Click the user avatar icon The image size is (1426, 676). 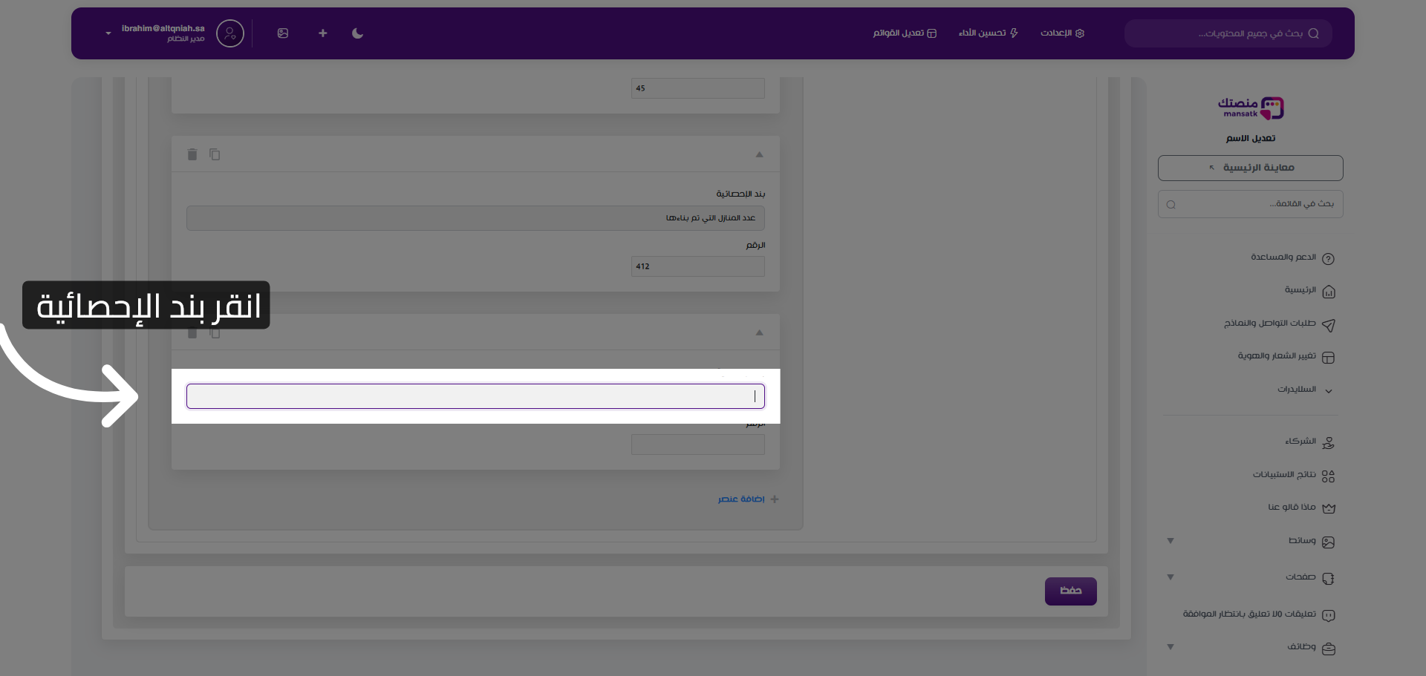click(x=230, y=33)
